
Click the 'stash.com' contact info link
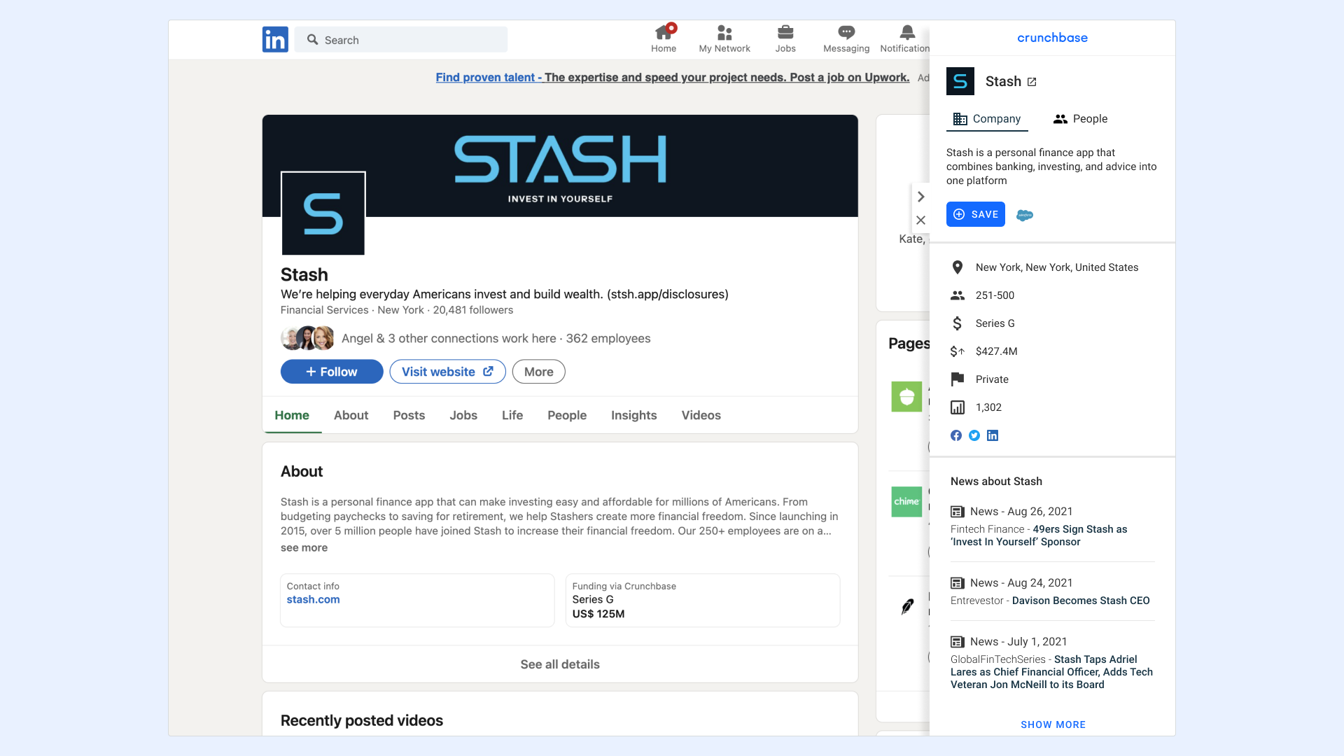click(x=313, y=599)
